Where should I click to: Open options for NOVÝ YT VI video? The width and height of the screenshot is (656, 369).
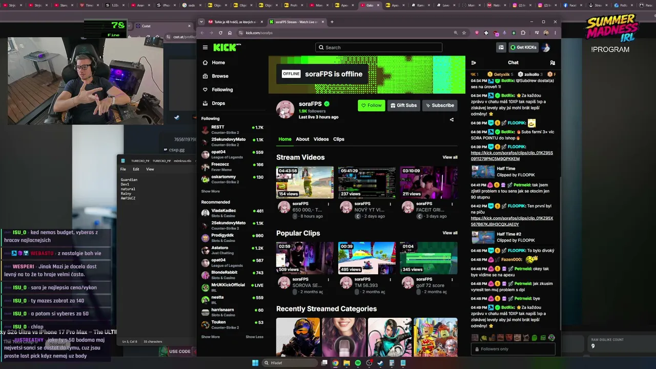tap(390, 204)
